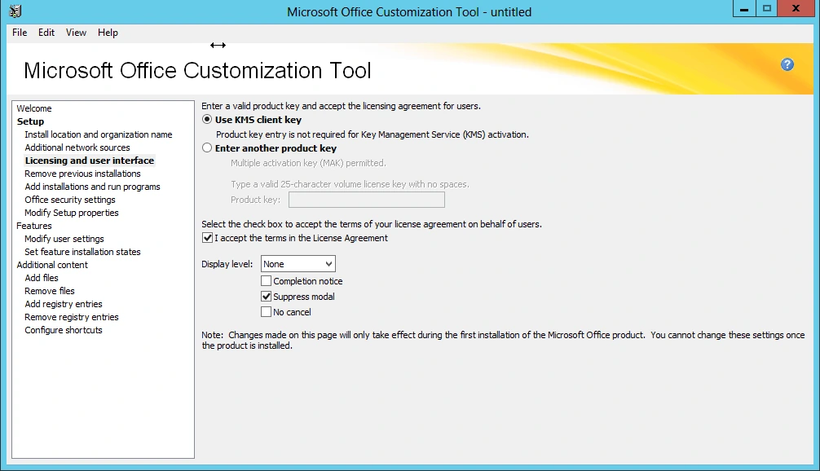The height and width of the screenshot is (471, 820).
Task: Open Modify user settings page
Action: tap(64, 239)
